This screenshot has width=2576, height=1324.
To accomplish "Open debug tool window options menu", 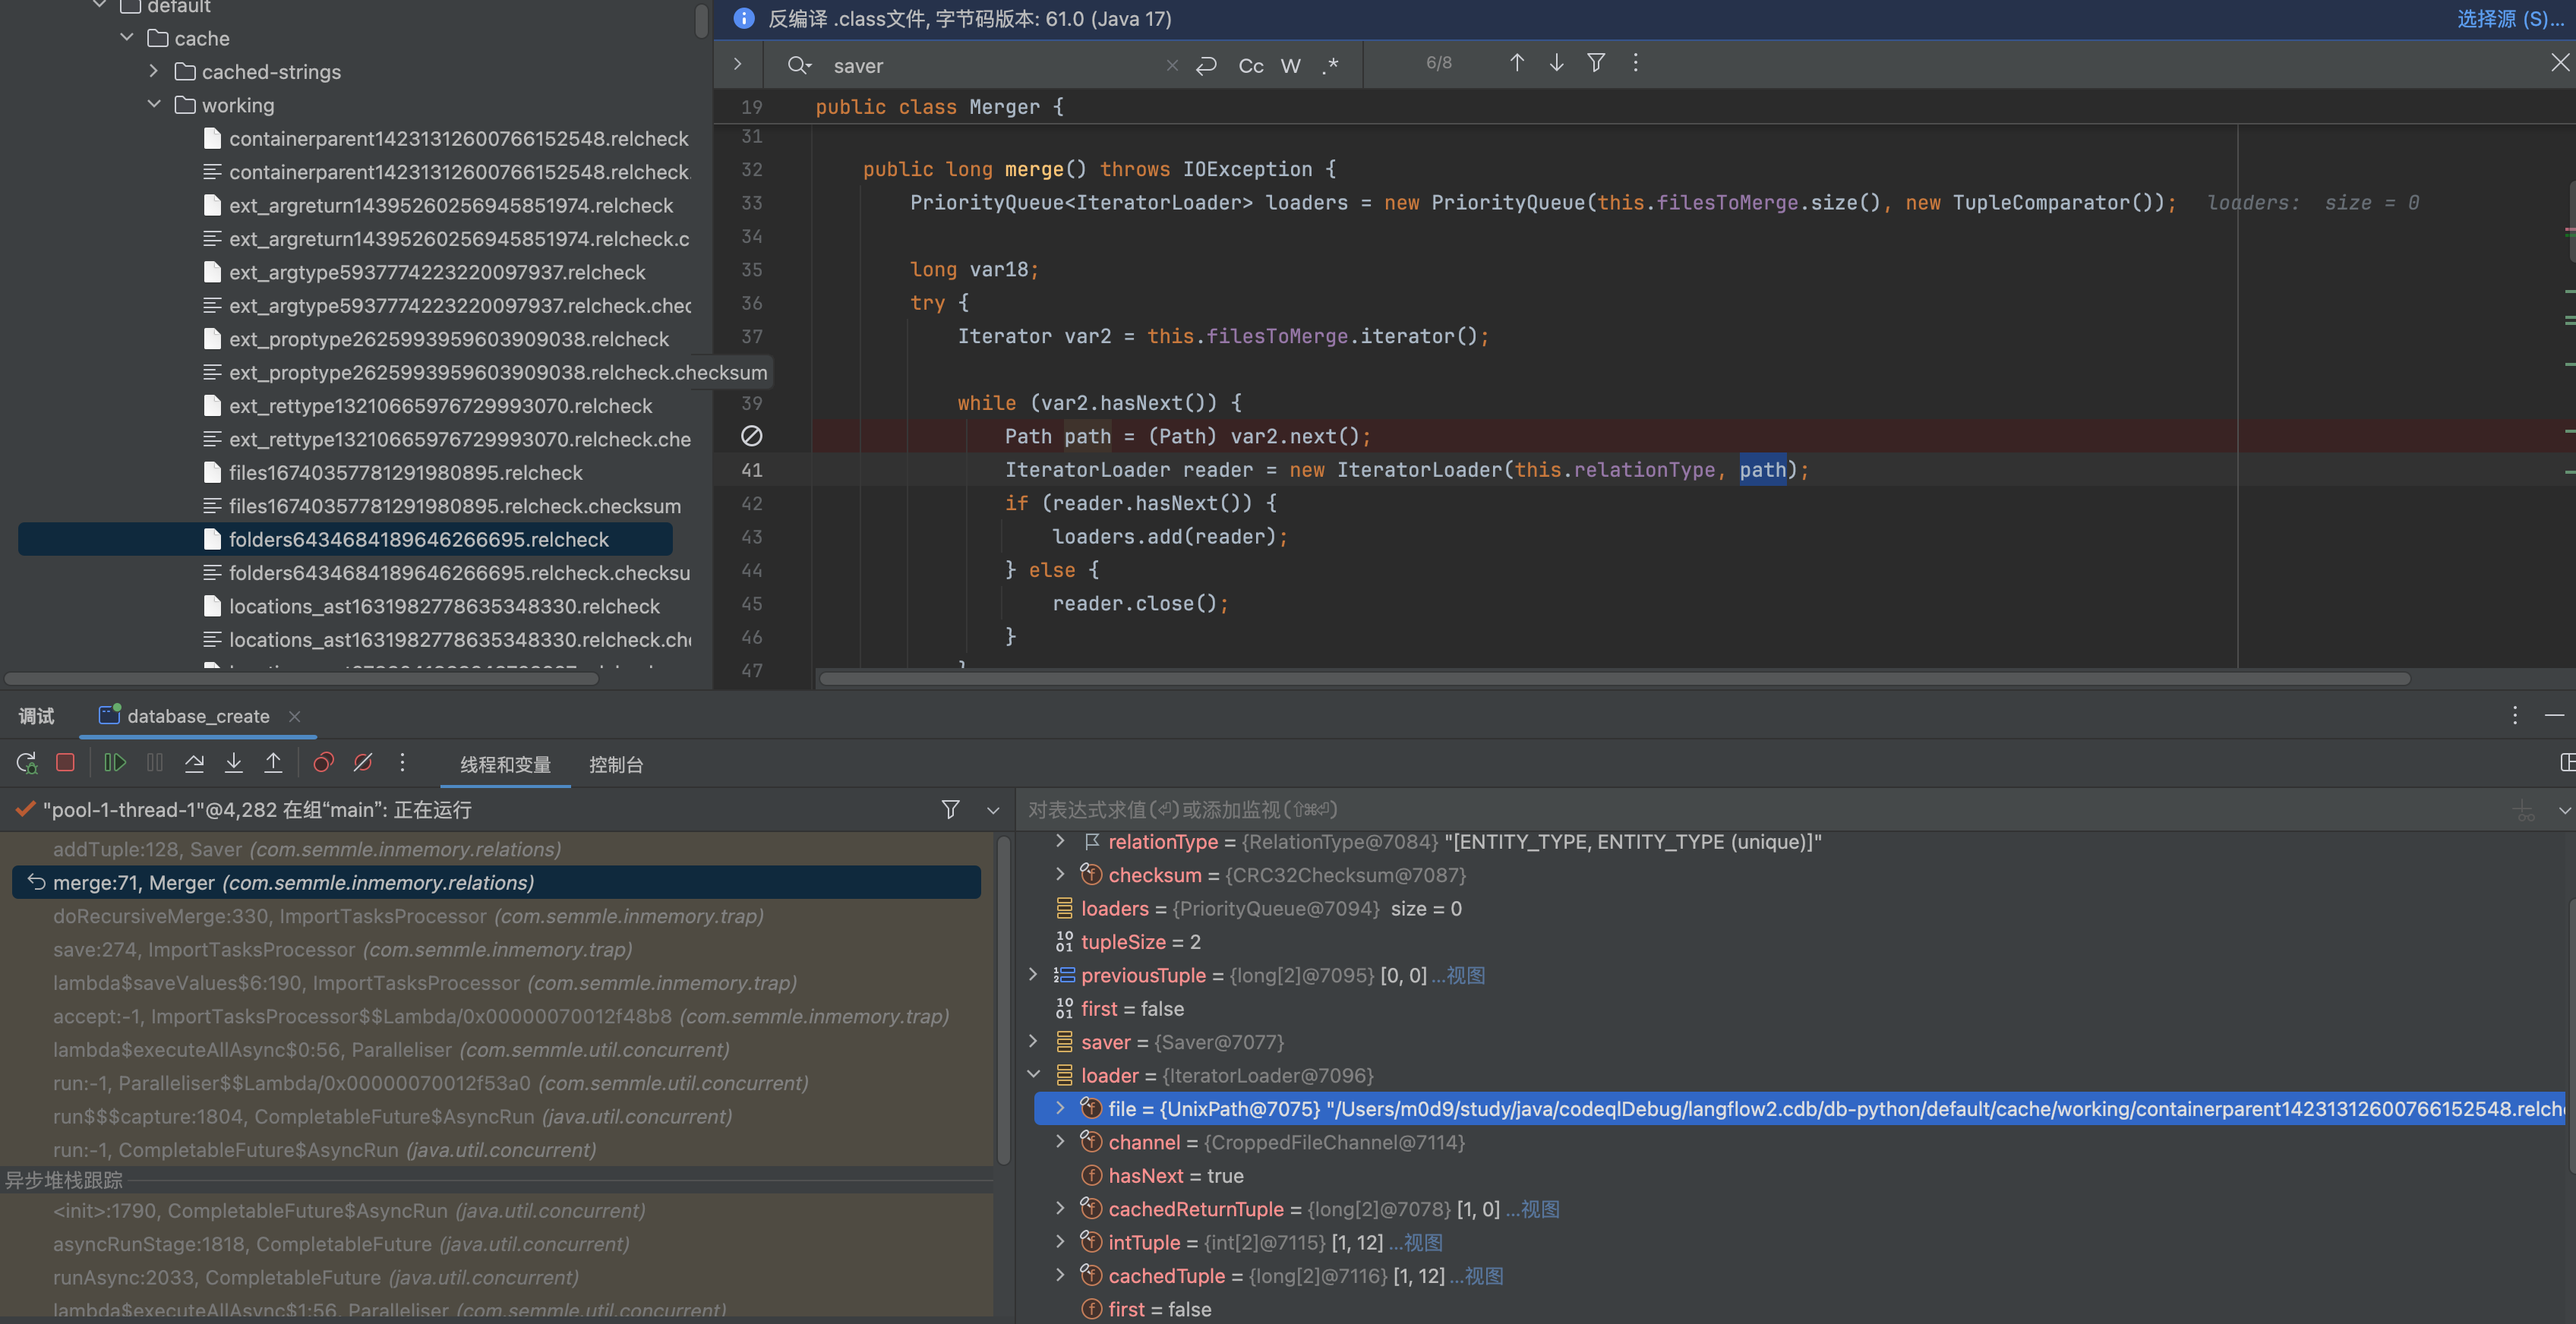I will point(2514,716).
